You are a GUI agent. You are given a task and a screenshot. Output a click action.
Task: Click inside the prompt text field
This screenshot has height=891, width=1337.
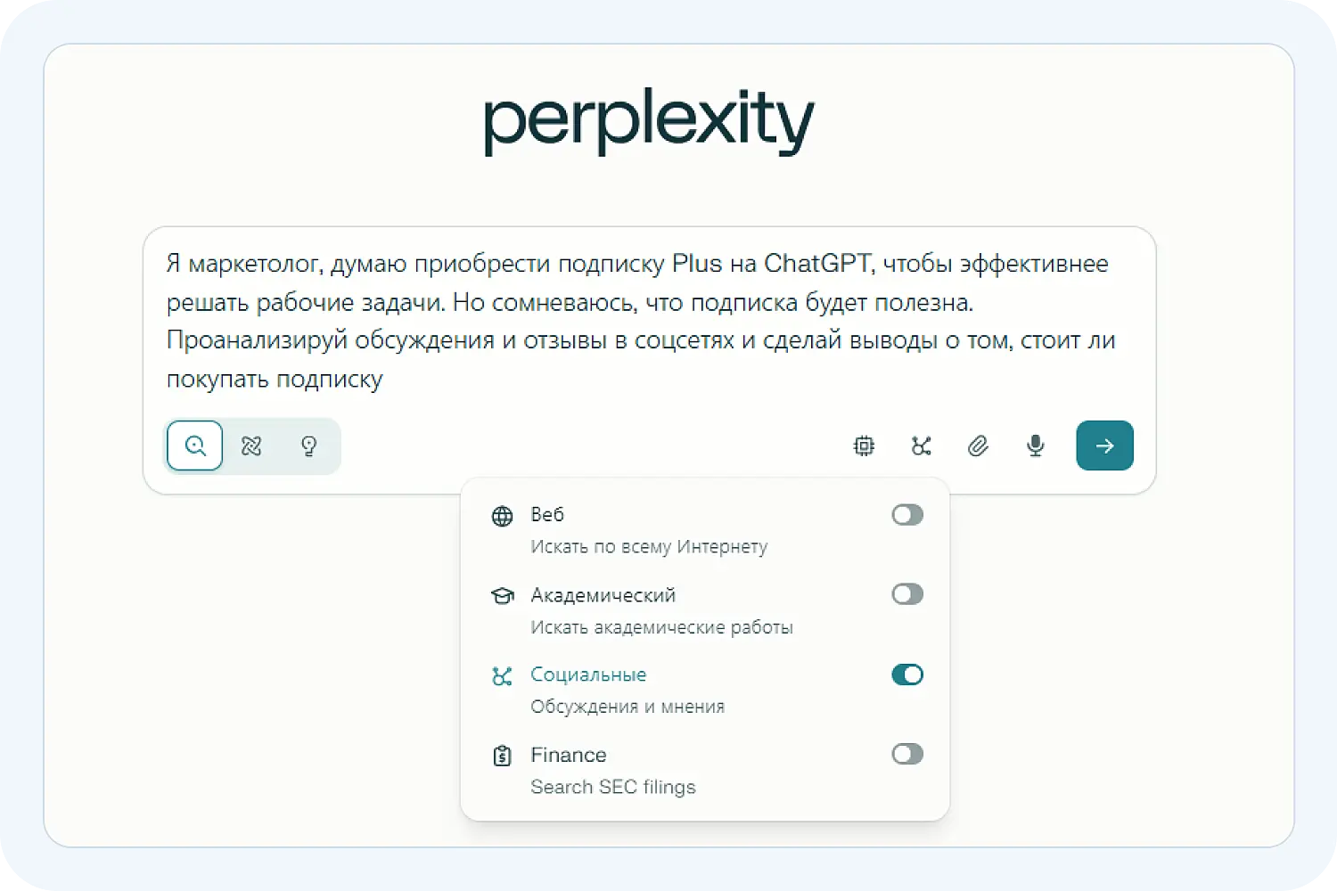coord(624,321)
